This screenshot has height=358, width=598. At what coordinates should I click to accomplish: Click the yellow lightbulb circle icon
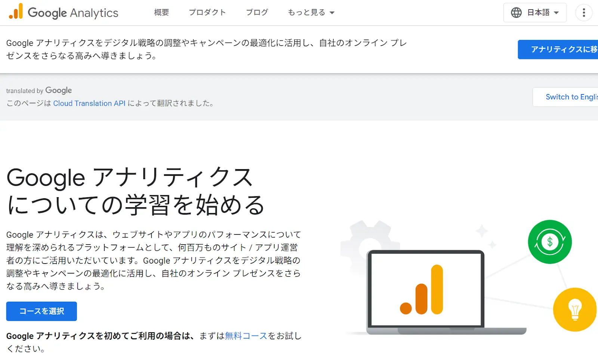[575, 309]
